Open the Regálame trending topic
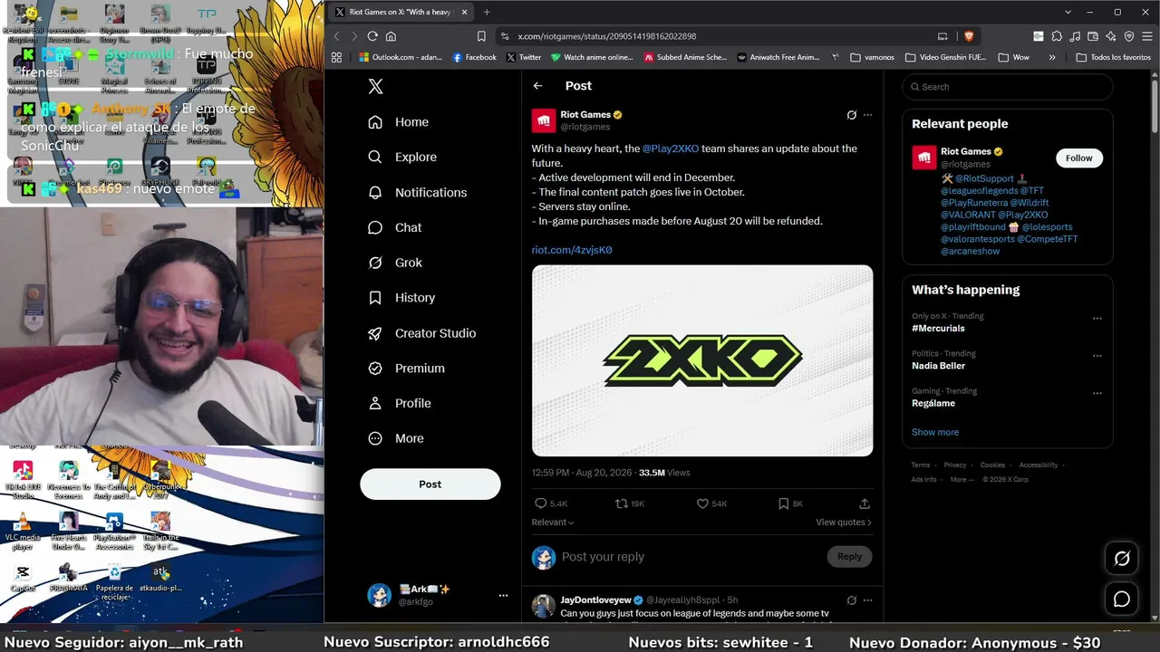 pyautogui.click(x=933, y=403)
